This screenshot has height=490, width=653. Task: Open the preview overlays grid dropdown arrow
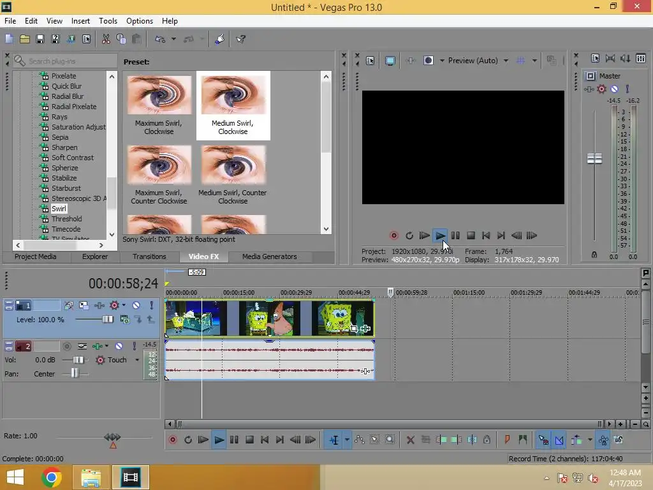(534, 61)
